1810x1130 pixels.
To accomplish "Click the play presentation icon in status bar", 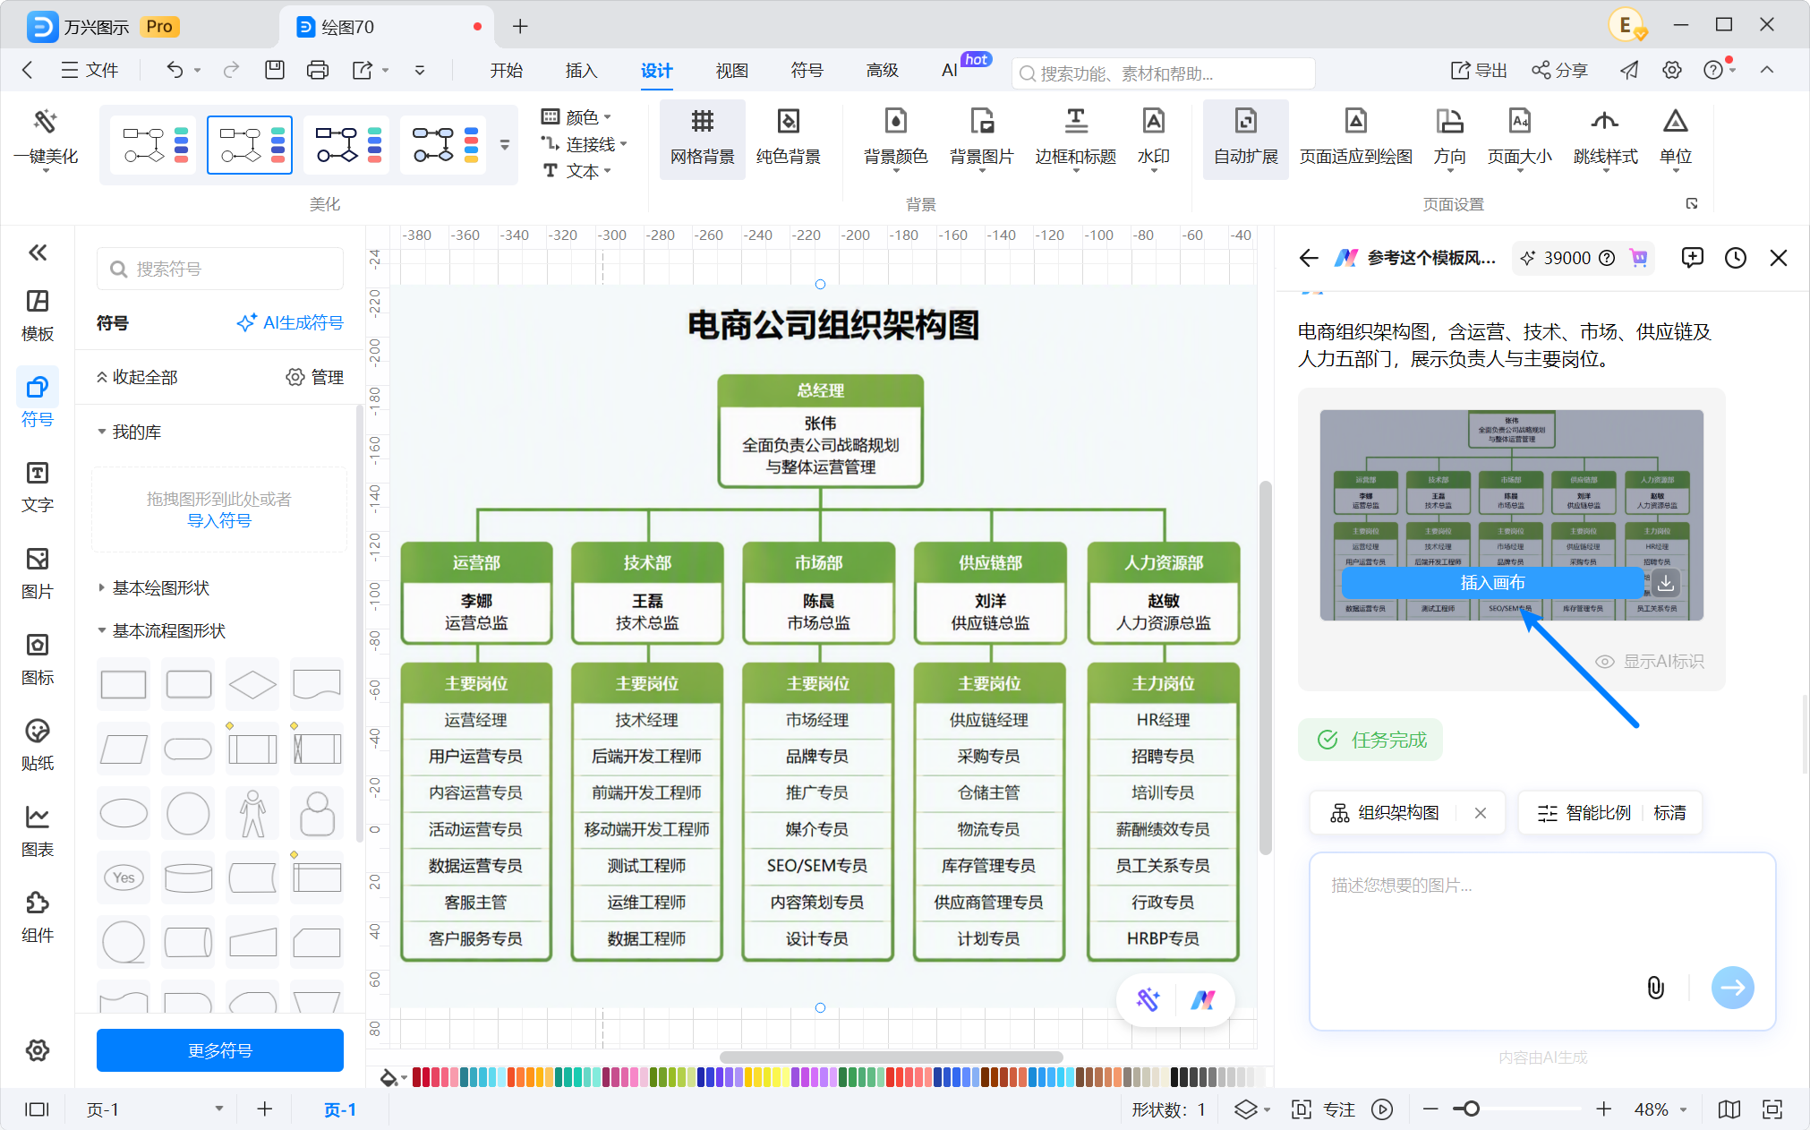I will pyautogui.click(x=1382, y=1109).
